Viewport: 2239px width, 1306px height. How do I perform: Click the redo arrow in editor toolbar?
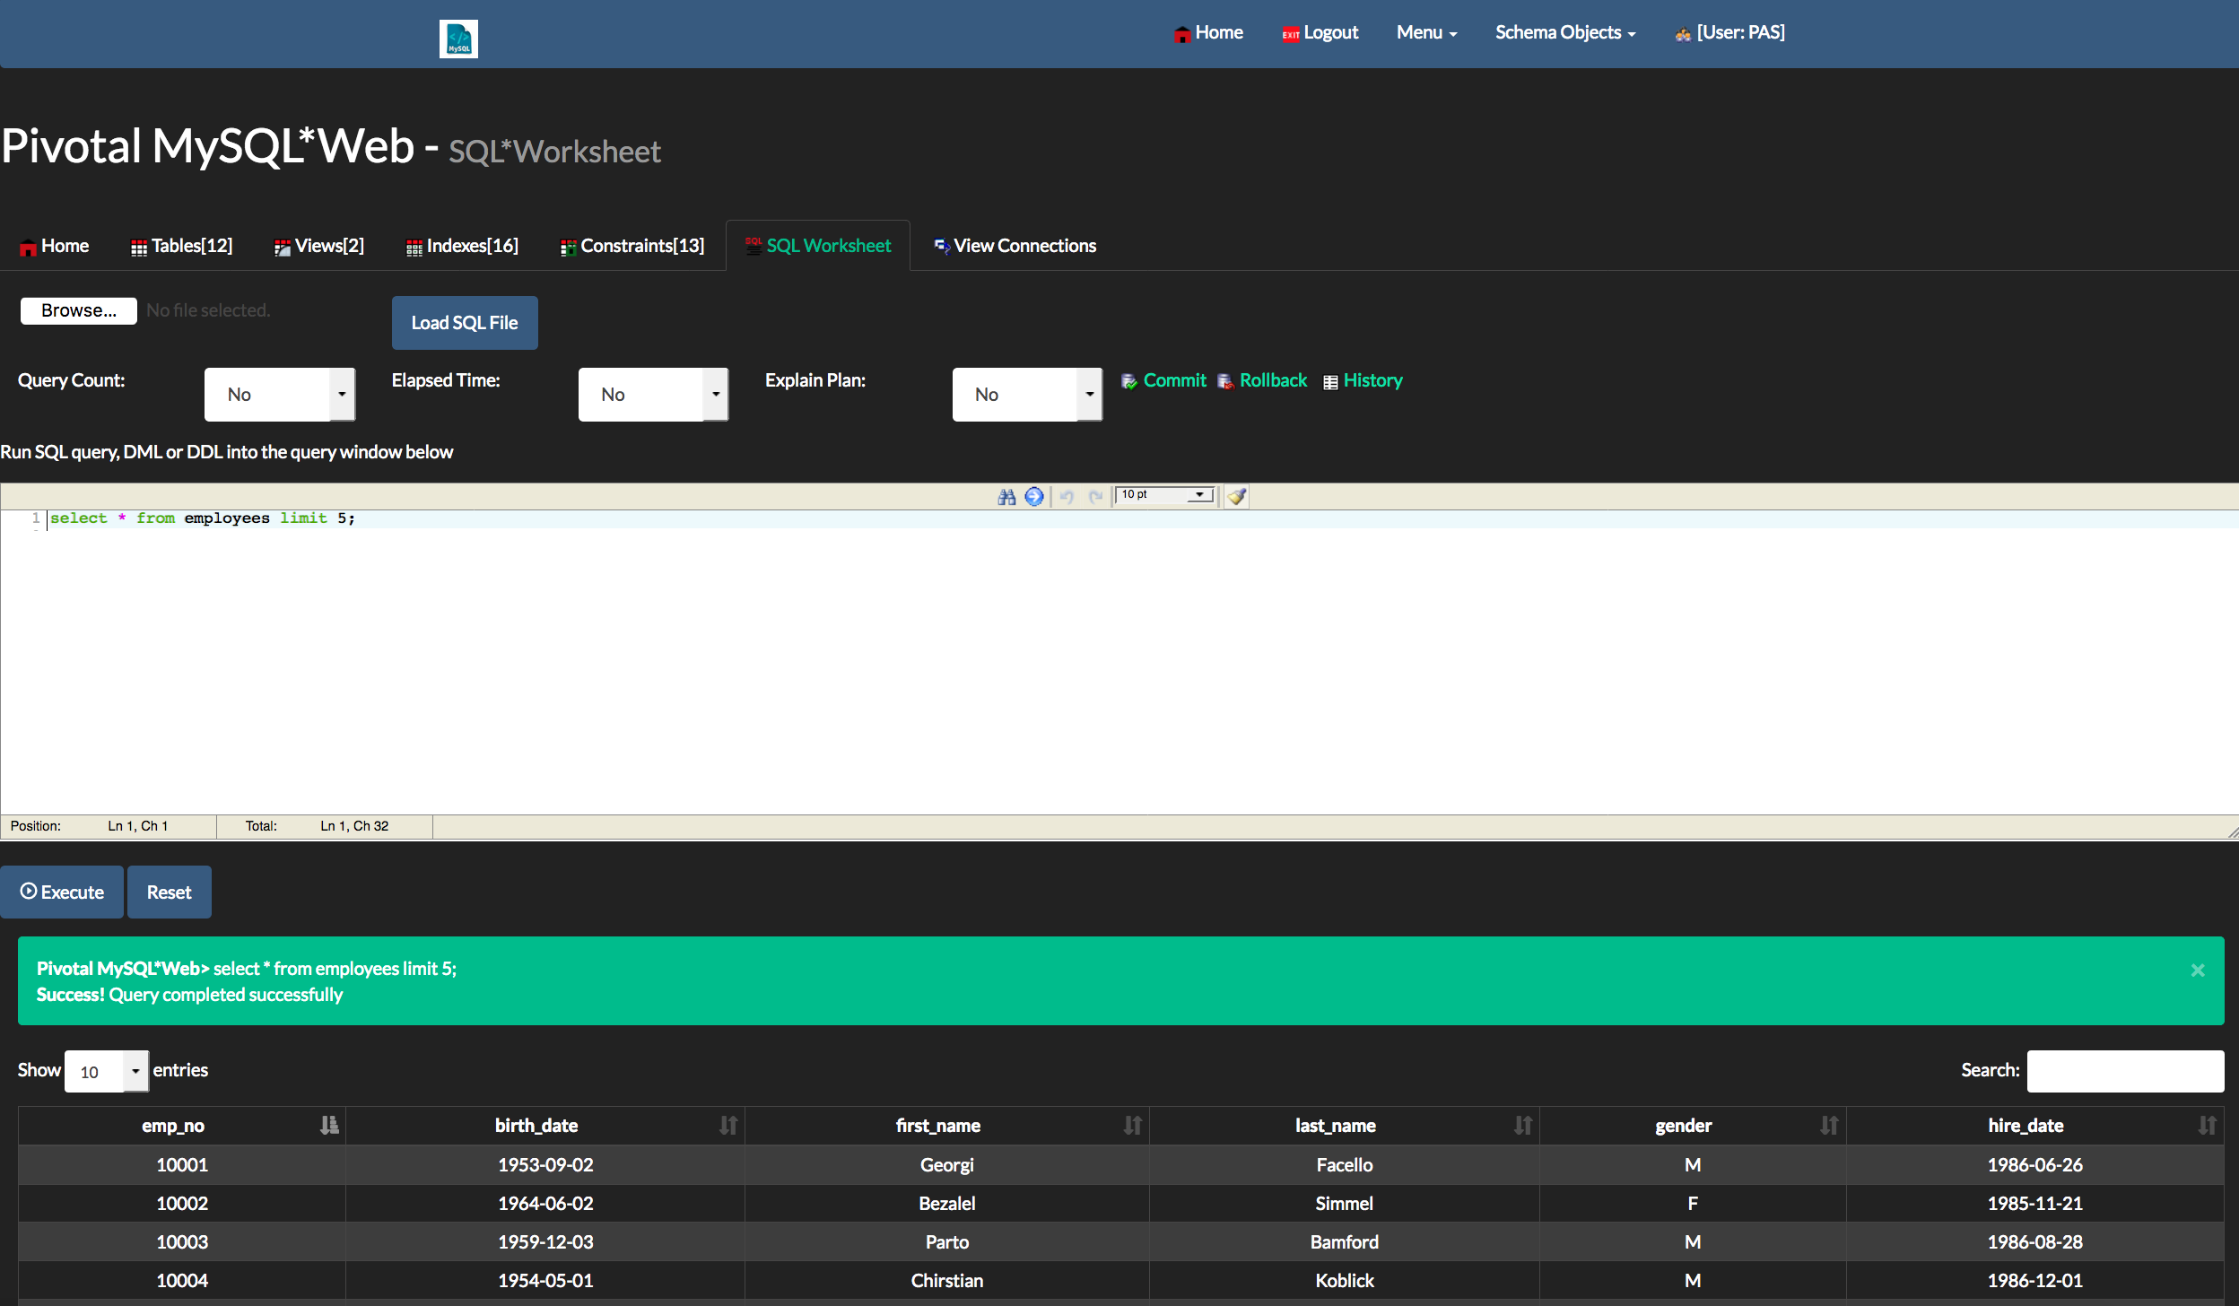(1095, 496)
